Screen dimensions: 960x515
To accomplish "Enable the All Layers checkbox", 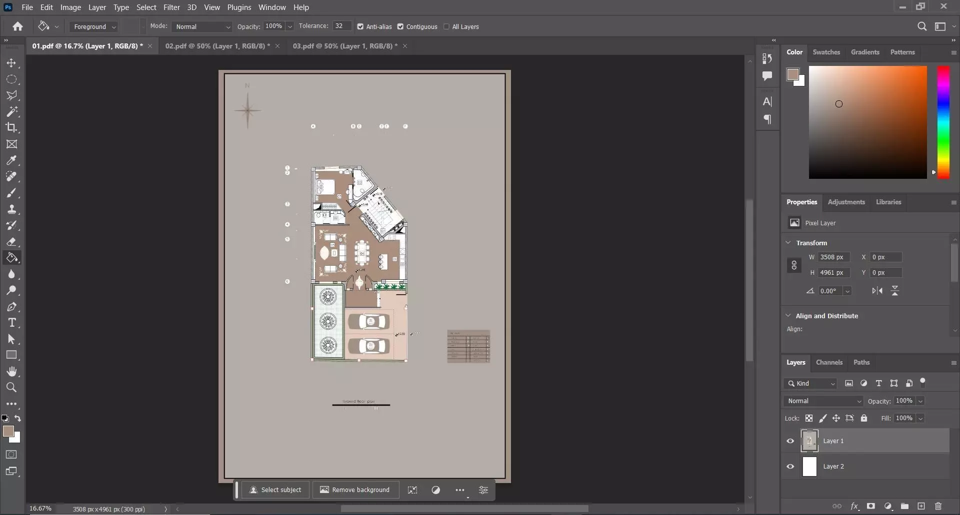I will [x=446, y=26].
